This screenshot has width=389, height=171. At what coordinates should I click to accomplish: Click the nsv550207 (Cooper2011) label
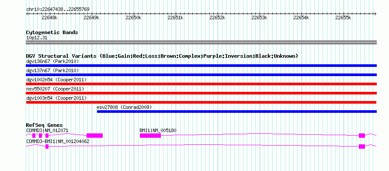(55, 89)
